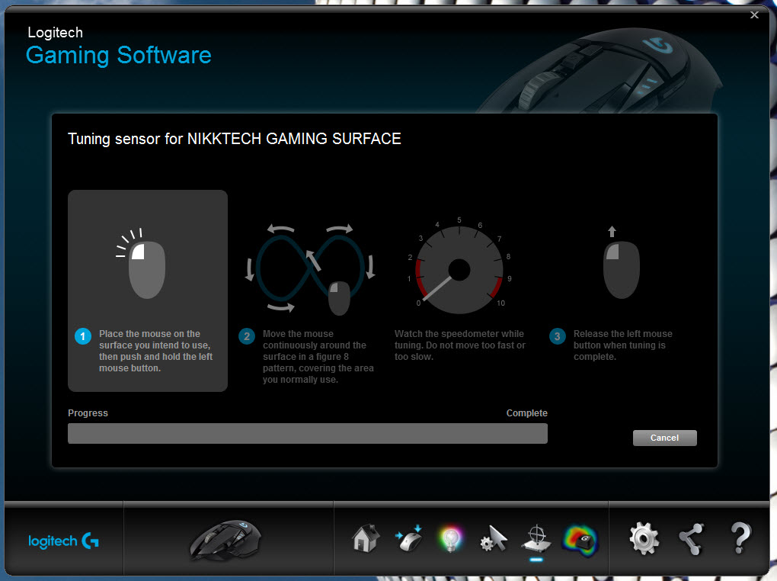This screenshot has height=581, width=777.
Task: Click the tuning progress bar
Action: pyautogui.click(x=308, y=433)
